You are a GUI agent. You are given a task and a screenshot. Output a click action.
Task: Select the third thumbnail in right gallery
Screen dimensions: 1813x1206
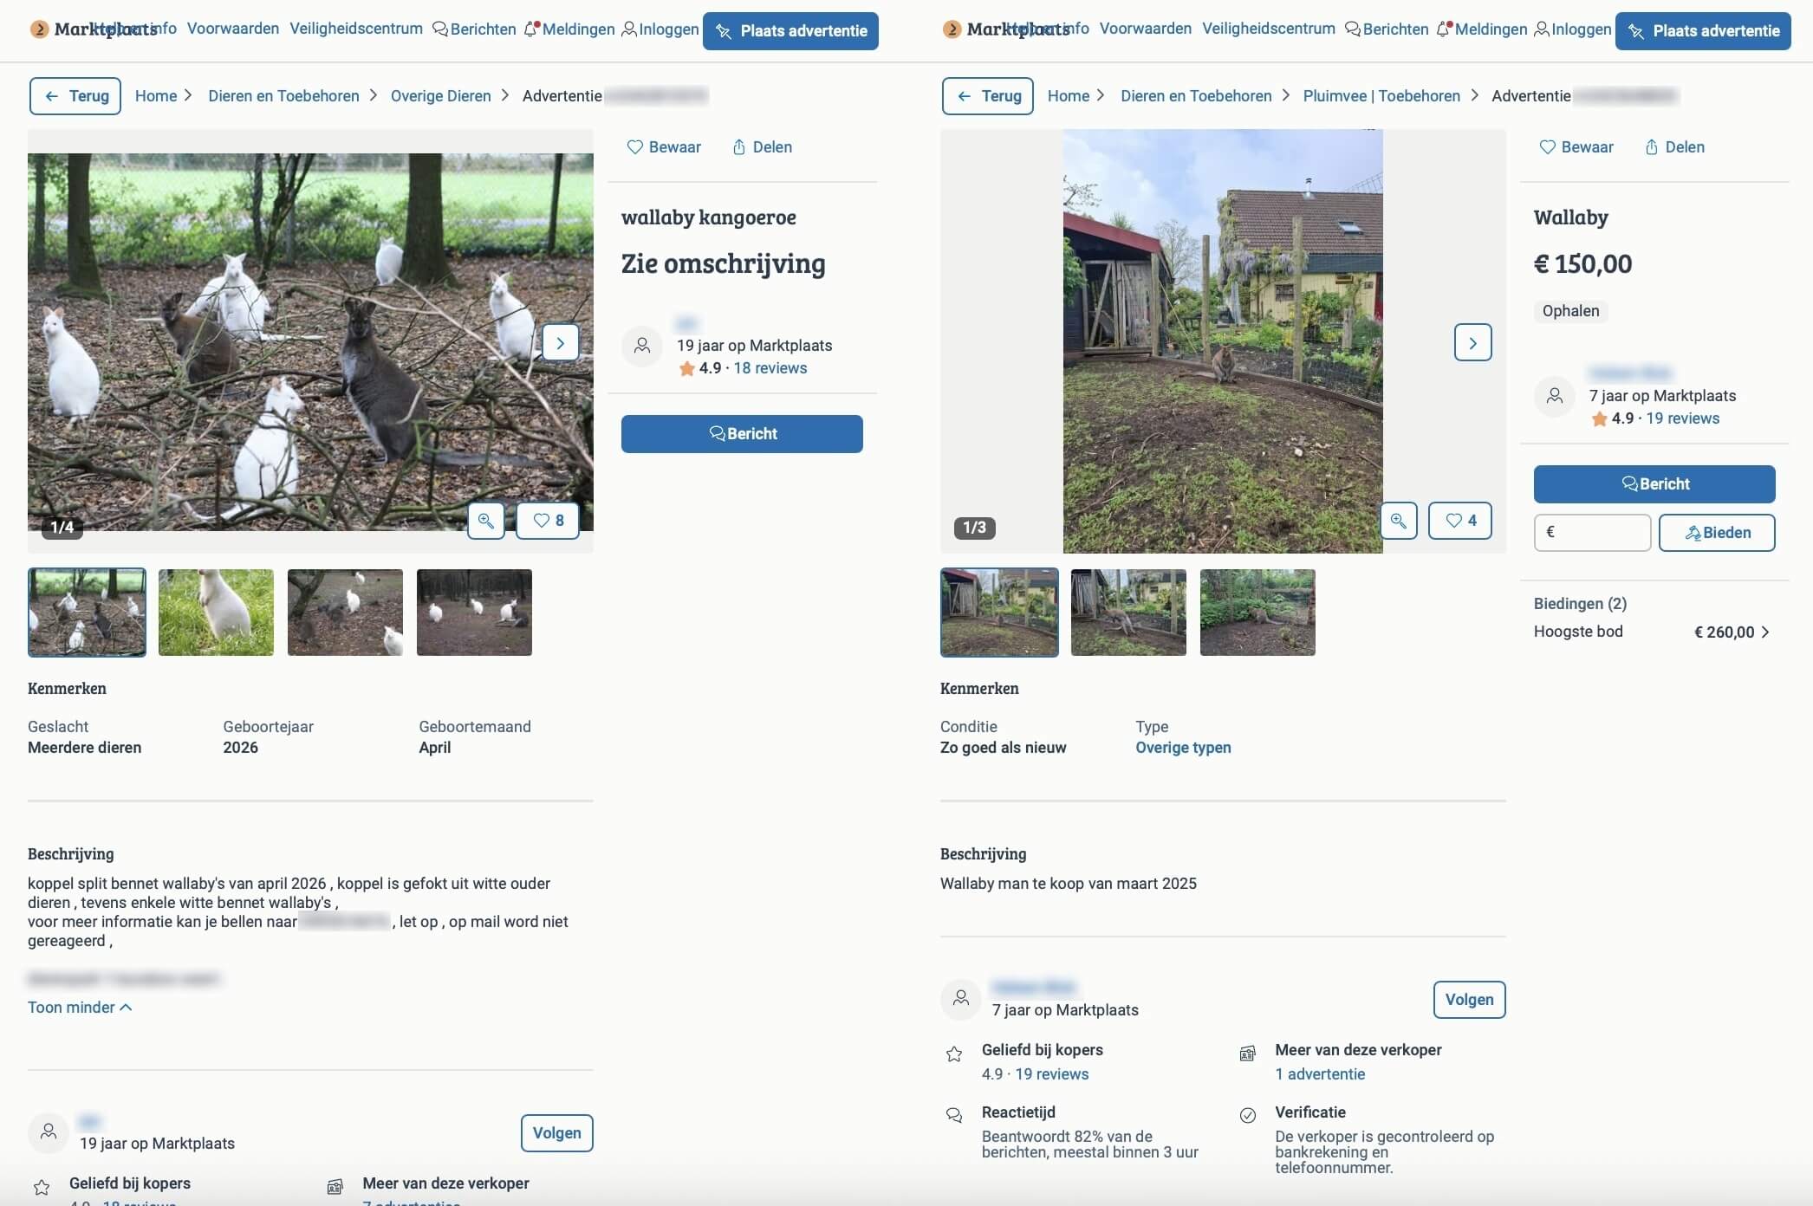click(x=1257, y=613)
